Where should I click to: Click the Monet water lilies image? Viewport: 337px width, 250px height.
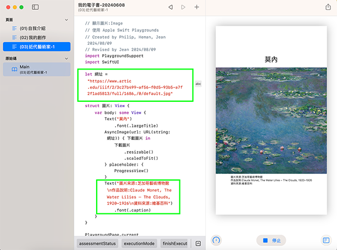[x=271, y=120]
